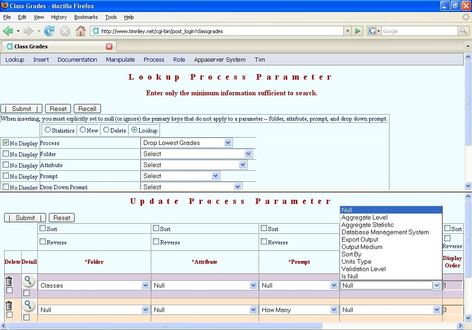Click the lower frame's scroll-down arrow
The image size is (472, 330).
pos(468,318)
